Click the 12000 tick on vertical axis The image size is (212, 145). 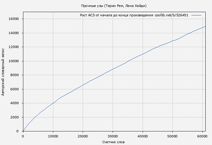(14, 47)
